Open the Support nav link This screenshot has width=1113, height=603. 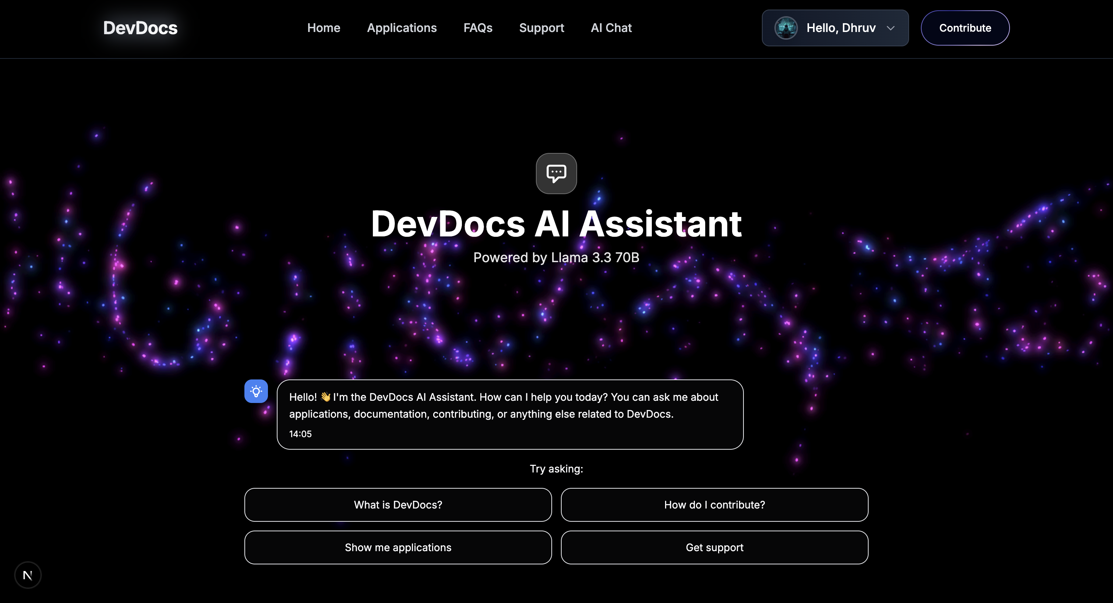(541, 28)
